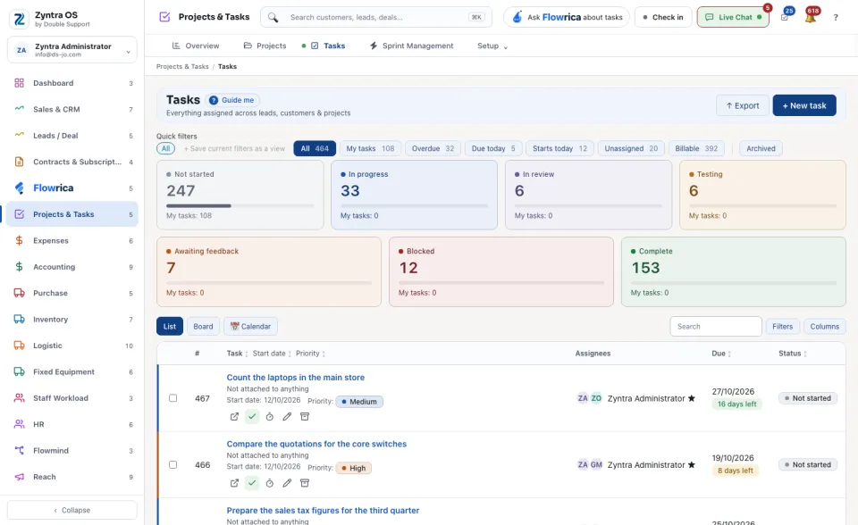Toggle the Archived filter

(x=761, y=149)
